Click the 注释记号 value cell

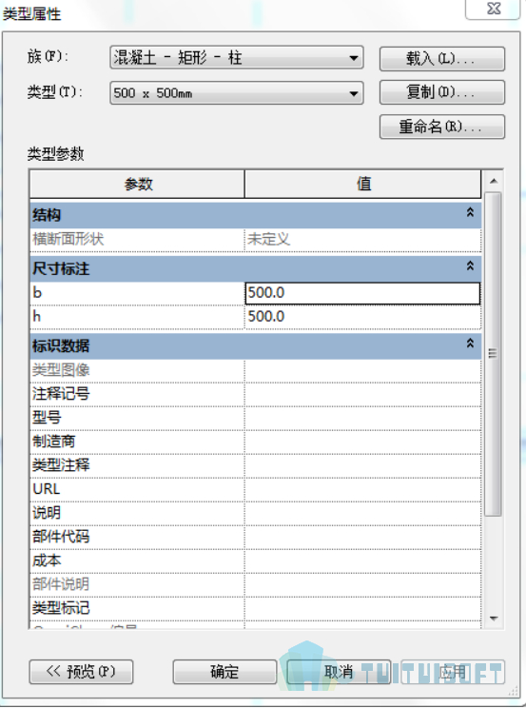pos(362,394)
